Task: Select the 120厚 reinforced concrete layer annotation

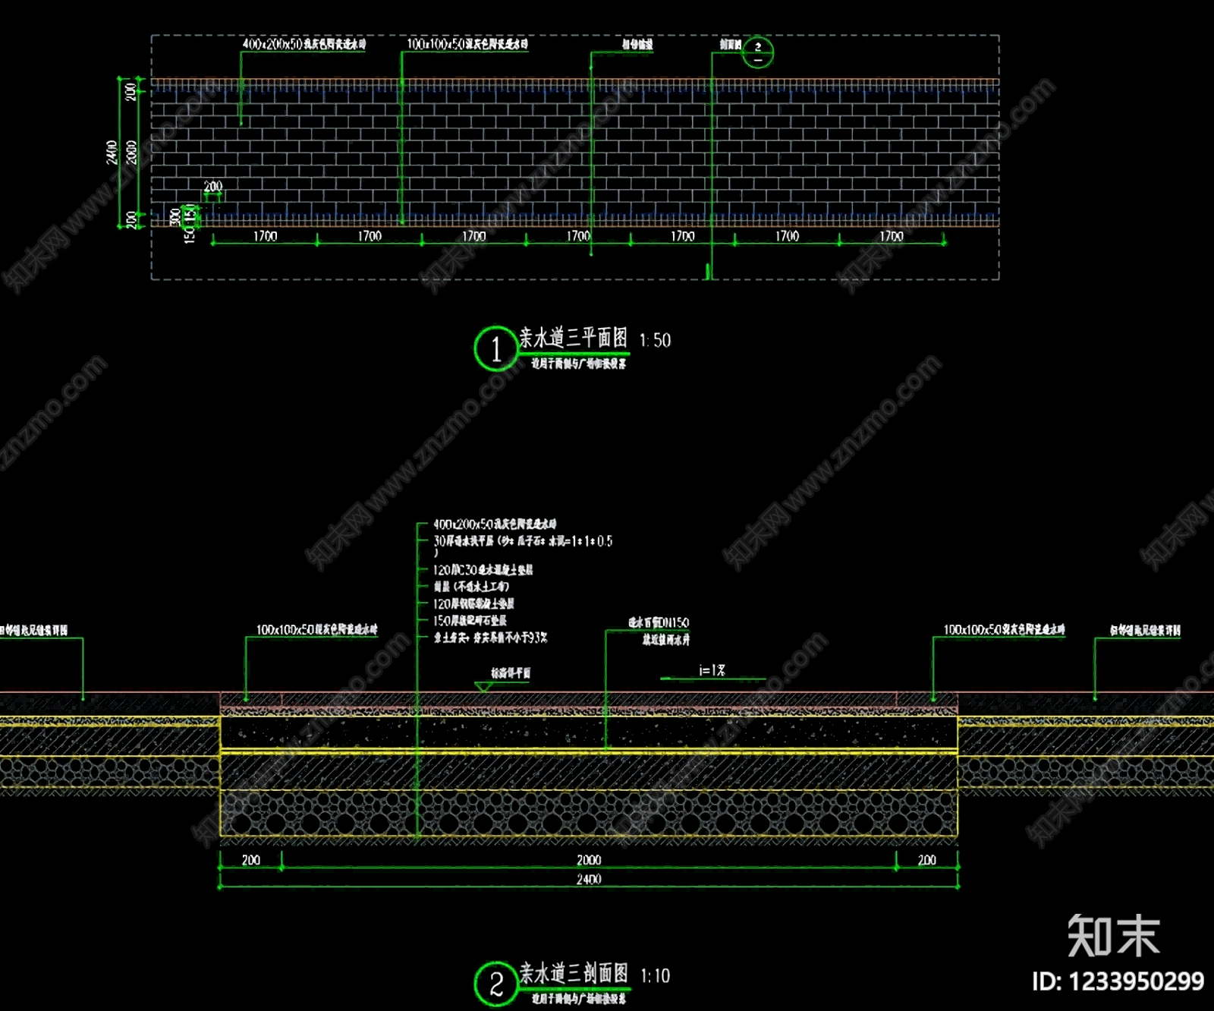Action: click(473, 603)
